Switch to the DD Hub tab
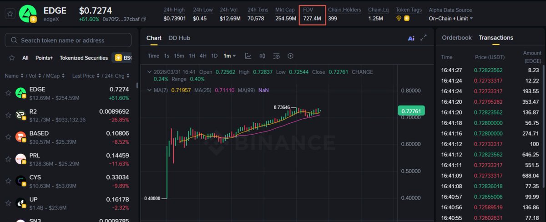Screen dimensions: 546x222 (x=179, y=38)
